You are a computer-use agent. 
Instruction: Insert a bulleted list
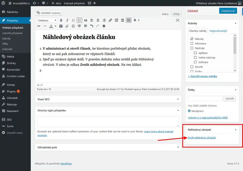click(x=73, y=20)
